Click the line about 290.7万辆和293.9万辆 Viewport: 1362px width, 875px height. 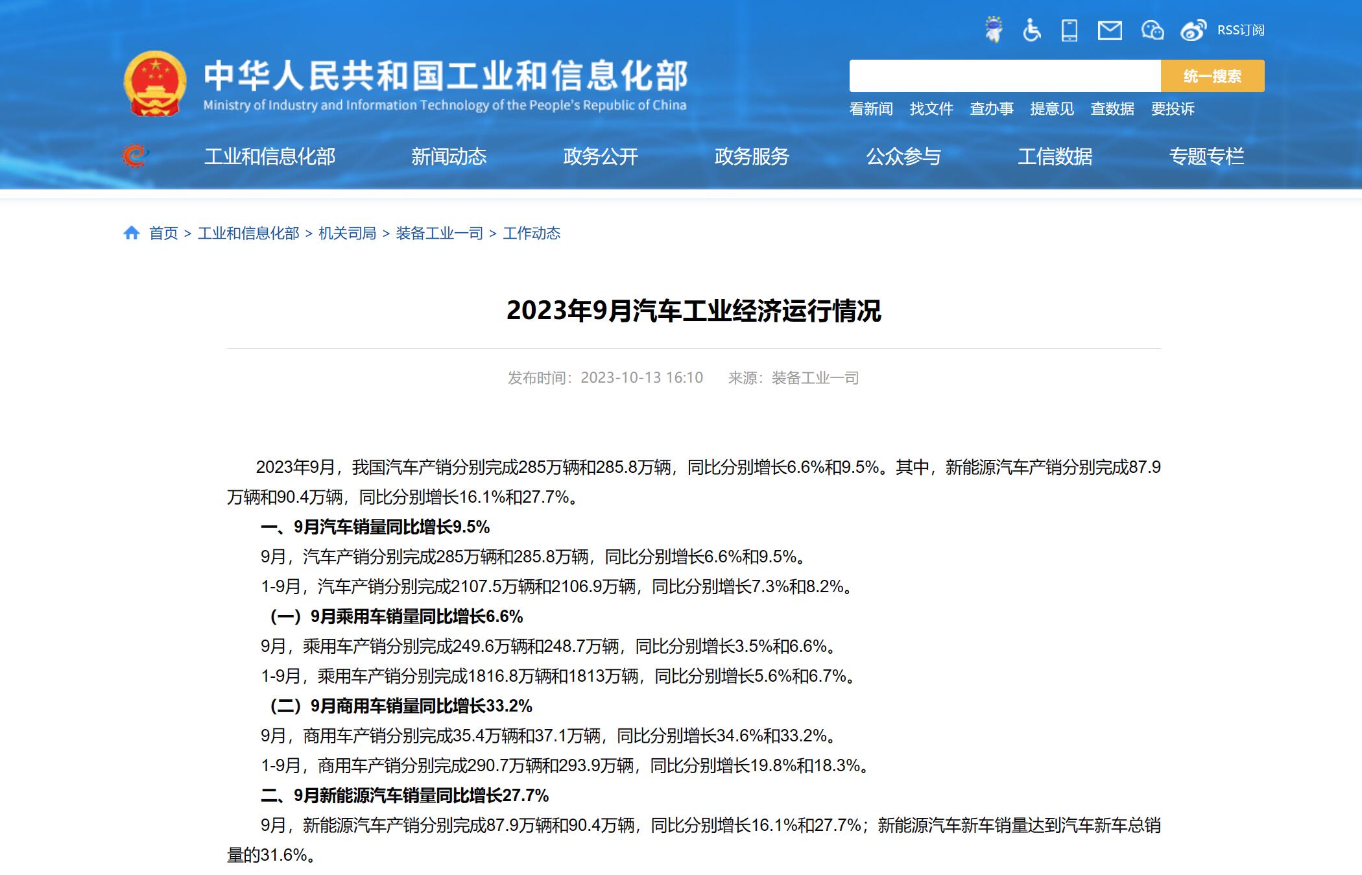pos(566,765)
